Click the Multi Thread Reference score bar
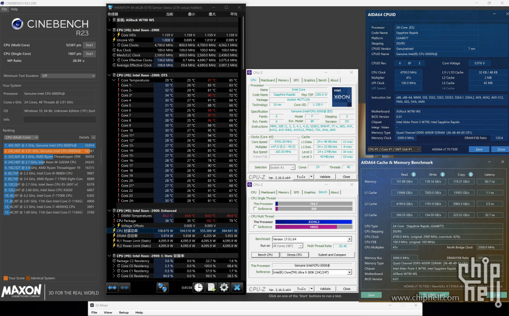The height and width of the screenshot is (316, 509). click(x=314, y=227)
